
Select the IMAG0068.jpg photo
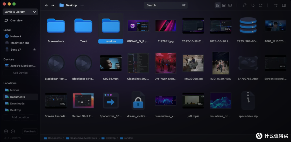(193, 63)
